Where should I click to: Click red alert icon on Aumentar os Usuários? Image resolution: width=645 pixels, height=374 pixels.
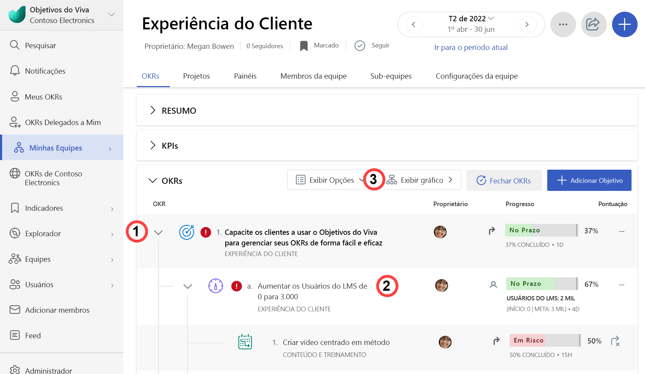coord(236,286)
